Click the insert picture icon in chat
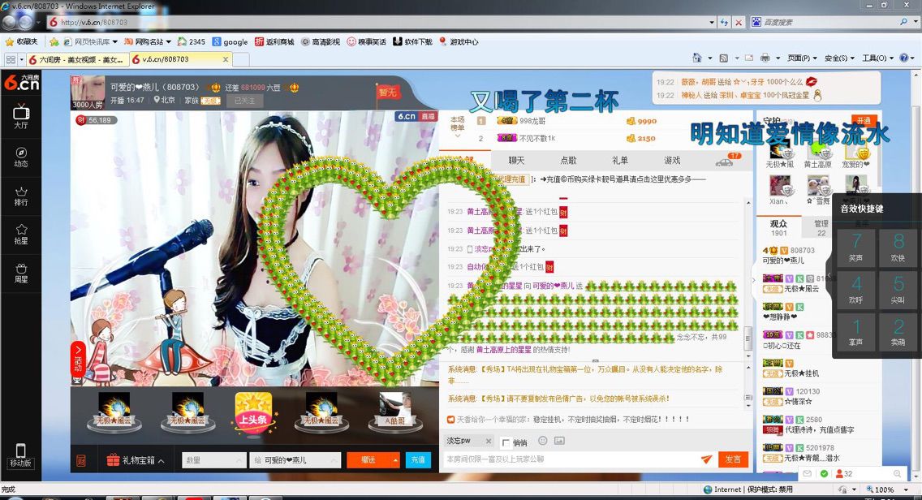The image size is (922, 500). click(x=559, y=441)
